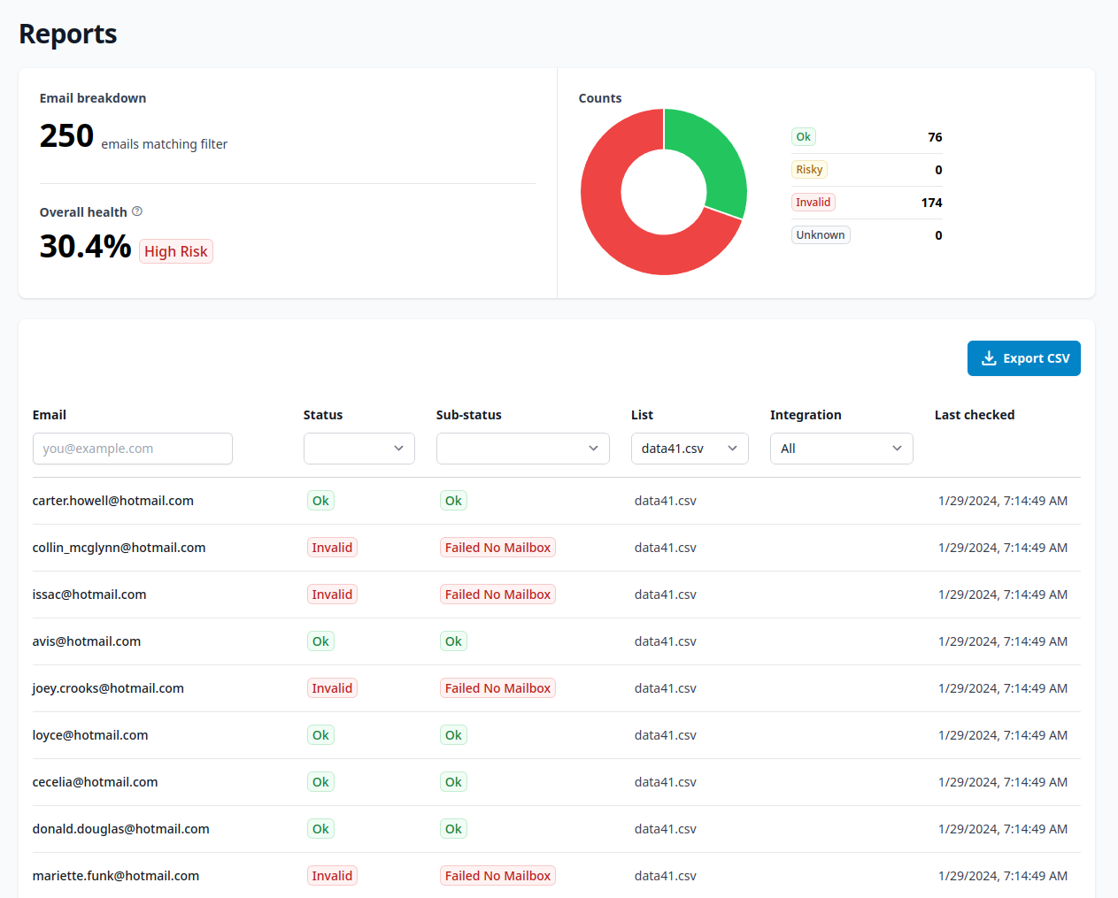
Task: Click the Last checked column header
Action: pos(974,415)
